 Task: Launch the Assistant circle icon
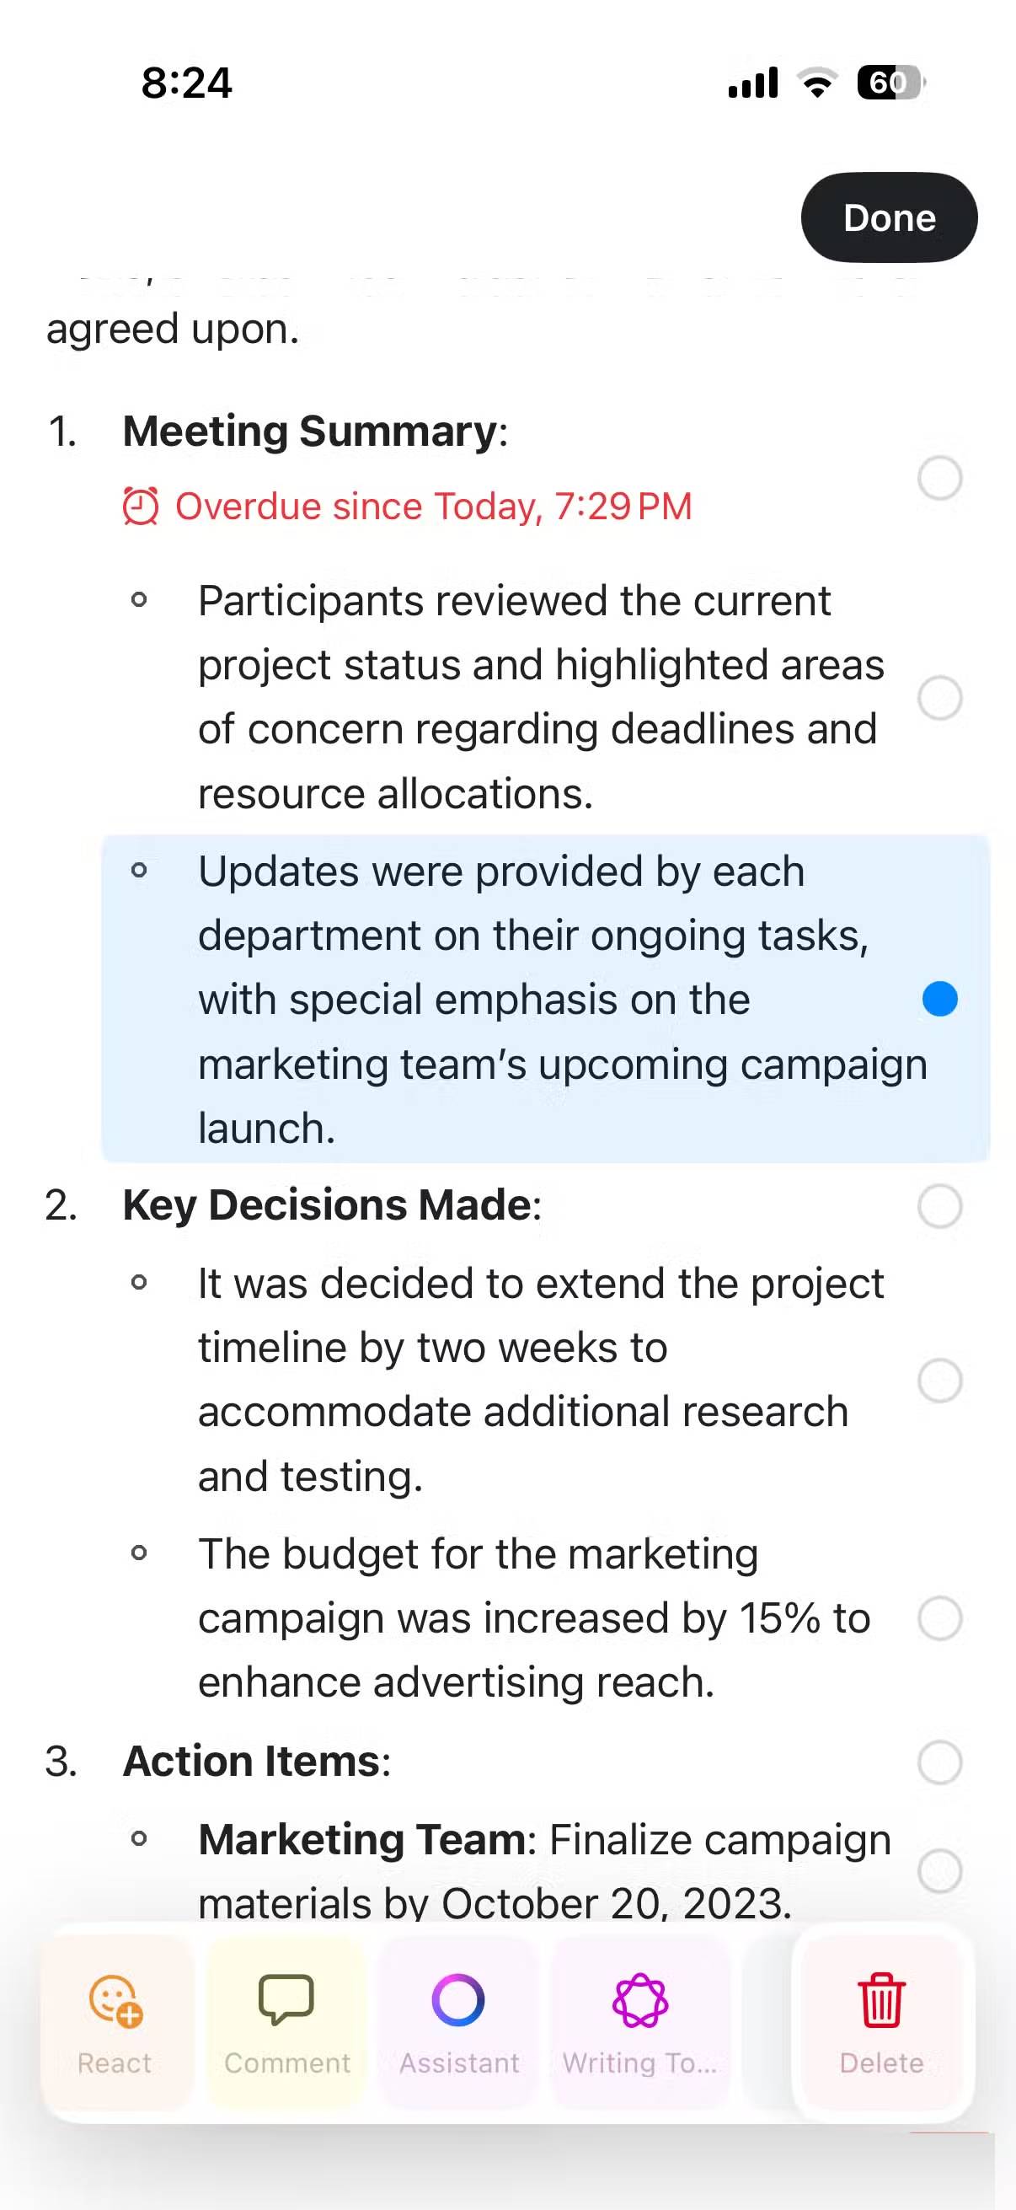coord(458,2000)
